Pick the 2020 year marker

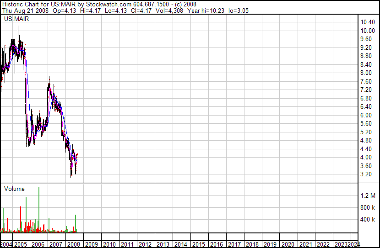[287, 244]
